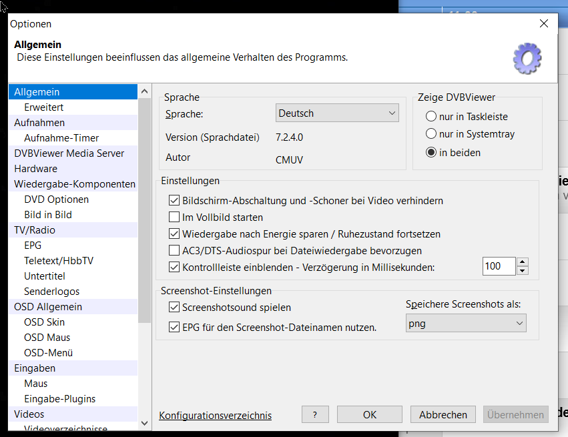
Task: Open the Videos section
Action: [73, 414]
